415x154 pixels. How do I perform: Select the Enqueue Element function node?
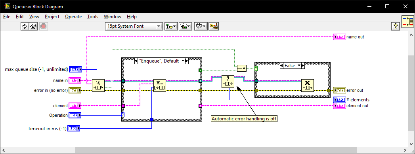pyautogui.click(x=160, y=86)
